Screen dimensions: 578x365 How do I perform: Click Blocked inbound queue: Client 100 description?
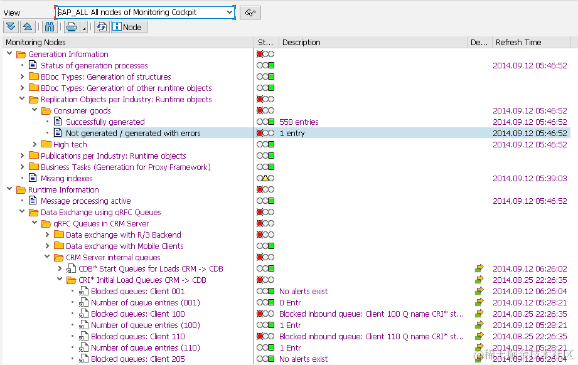(372, 314)
